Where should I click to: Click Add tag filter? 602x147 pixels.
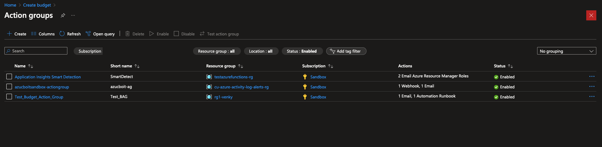coord(346,51)
